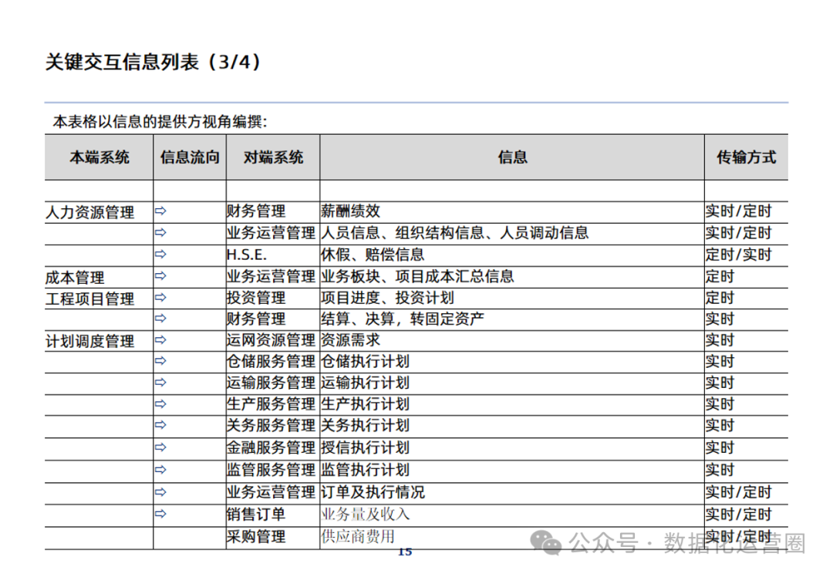Select the 信息 column header
This screenshot has width=833, height=577.
512,157
